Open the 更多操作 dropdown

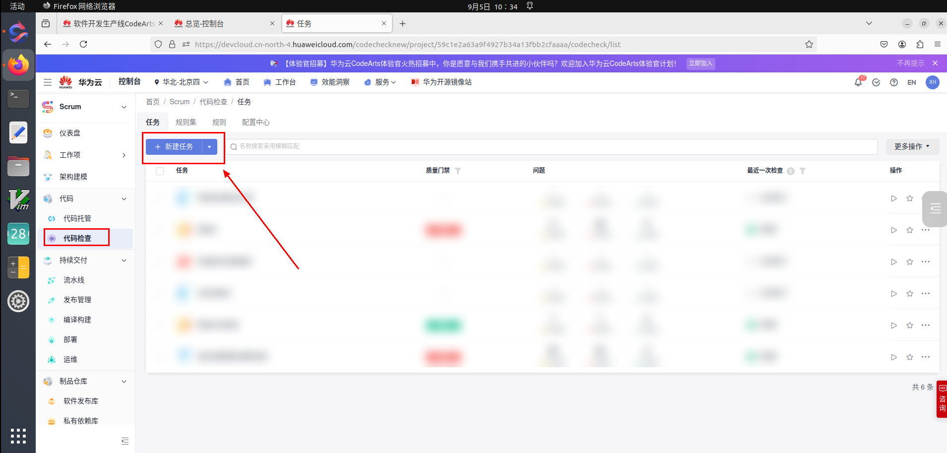tap(912, 146)
